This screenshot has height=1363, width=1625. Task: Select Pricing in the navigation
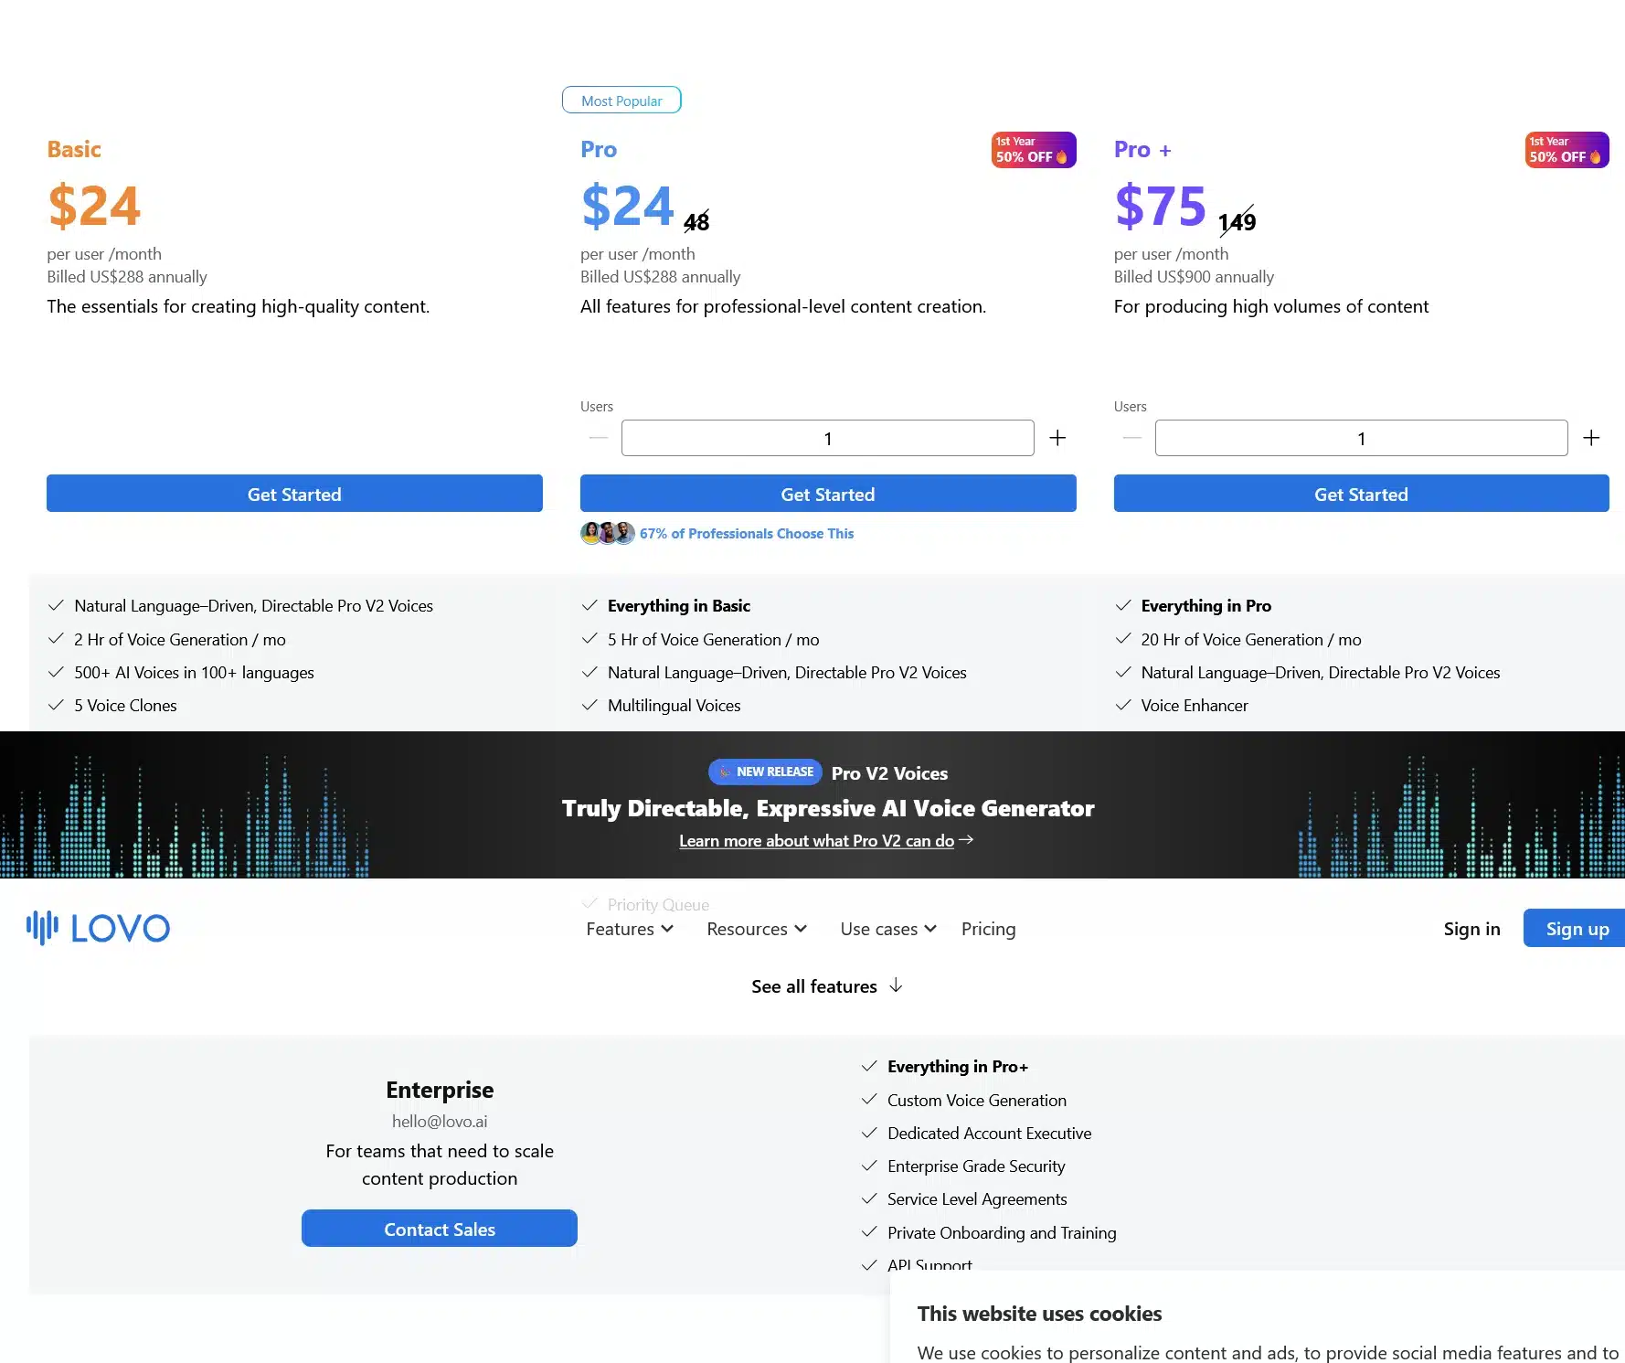(x=988, y=929)
